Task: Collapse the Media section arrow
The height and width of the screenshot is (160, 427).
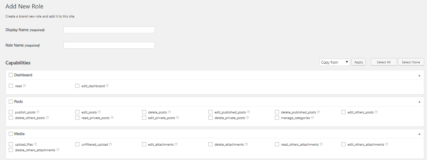Action: point(419,134)
